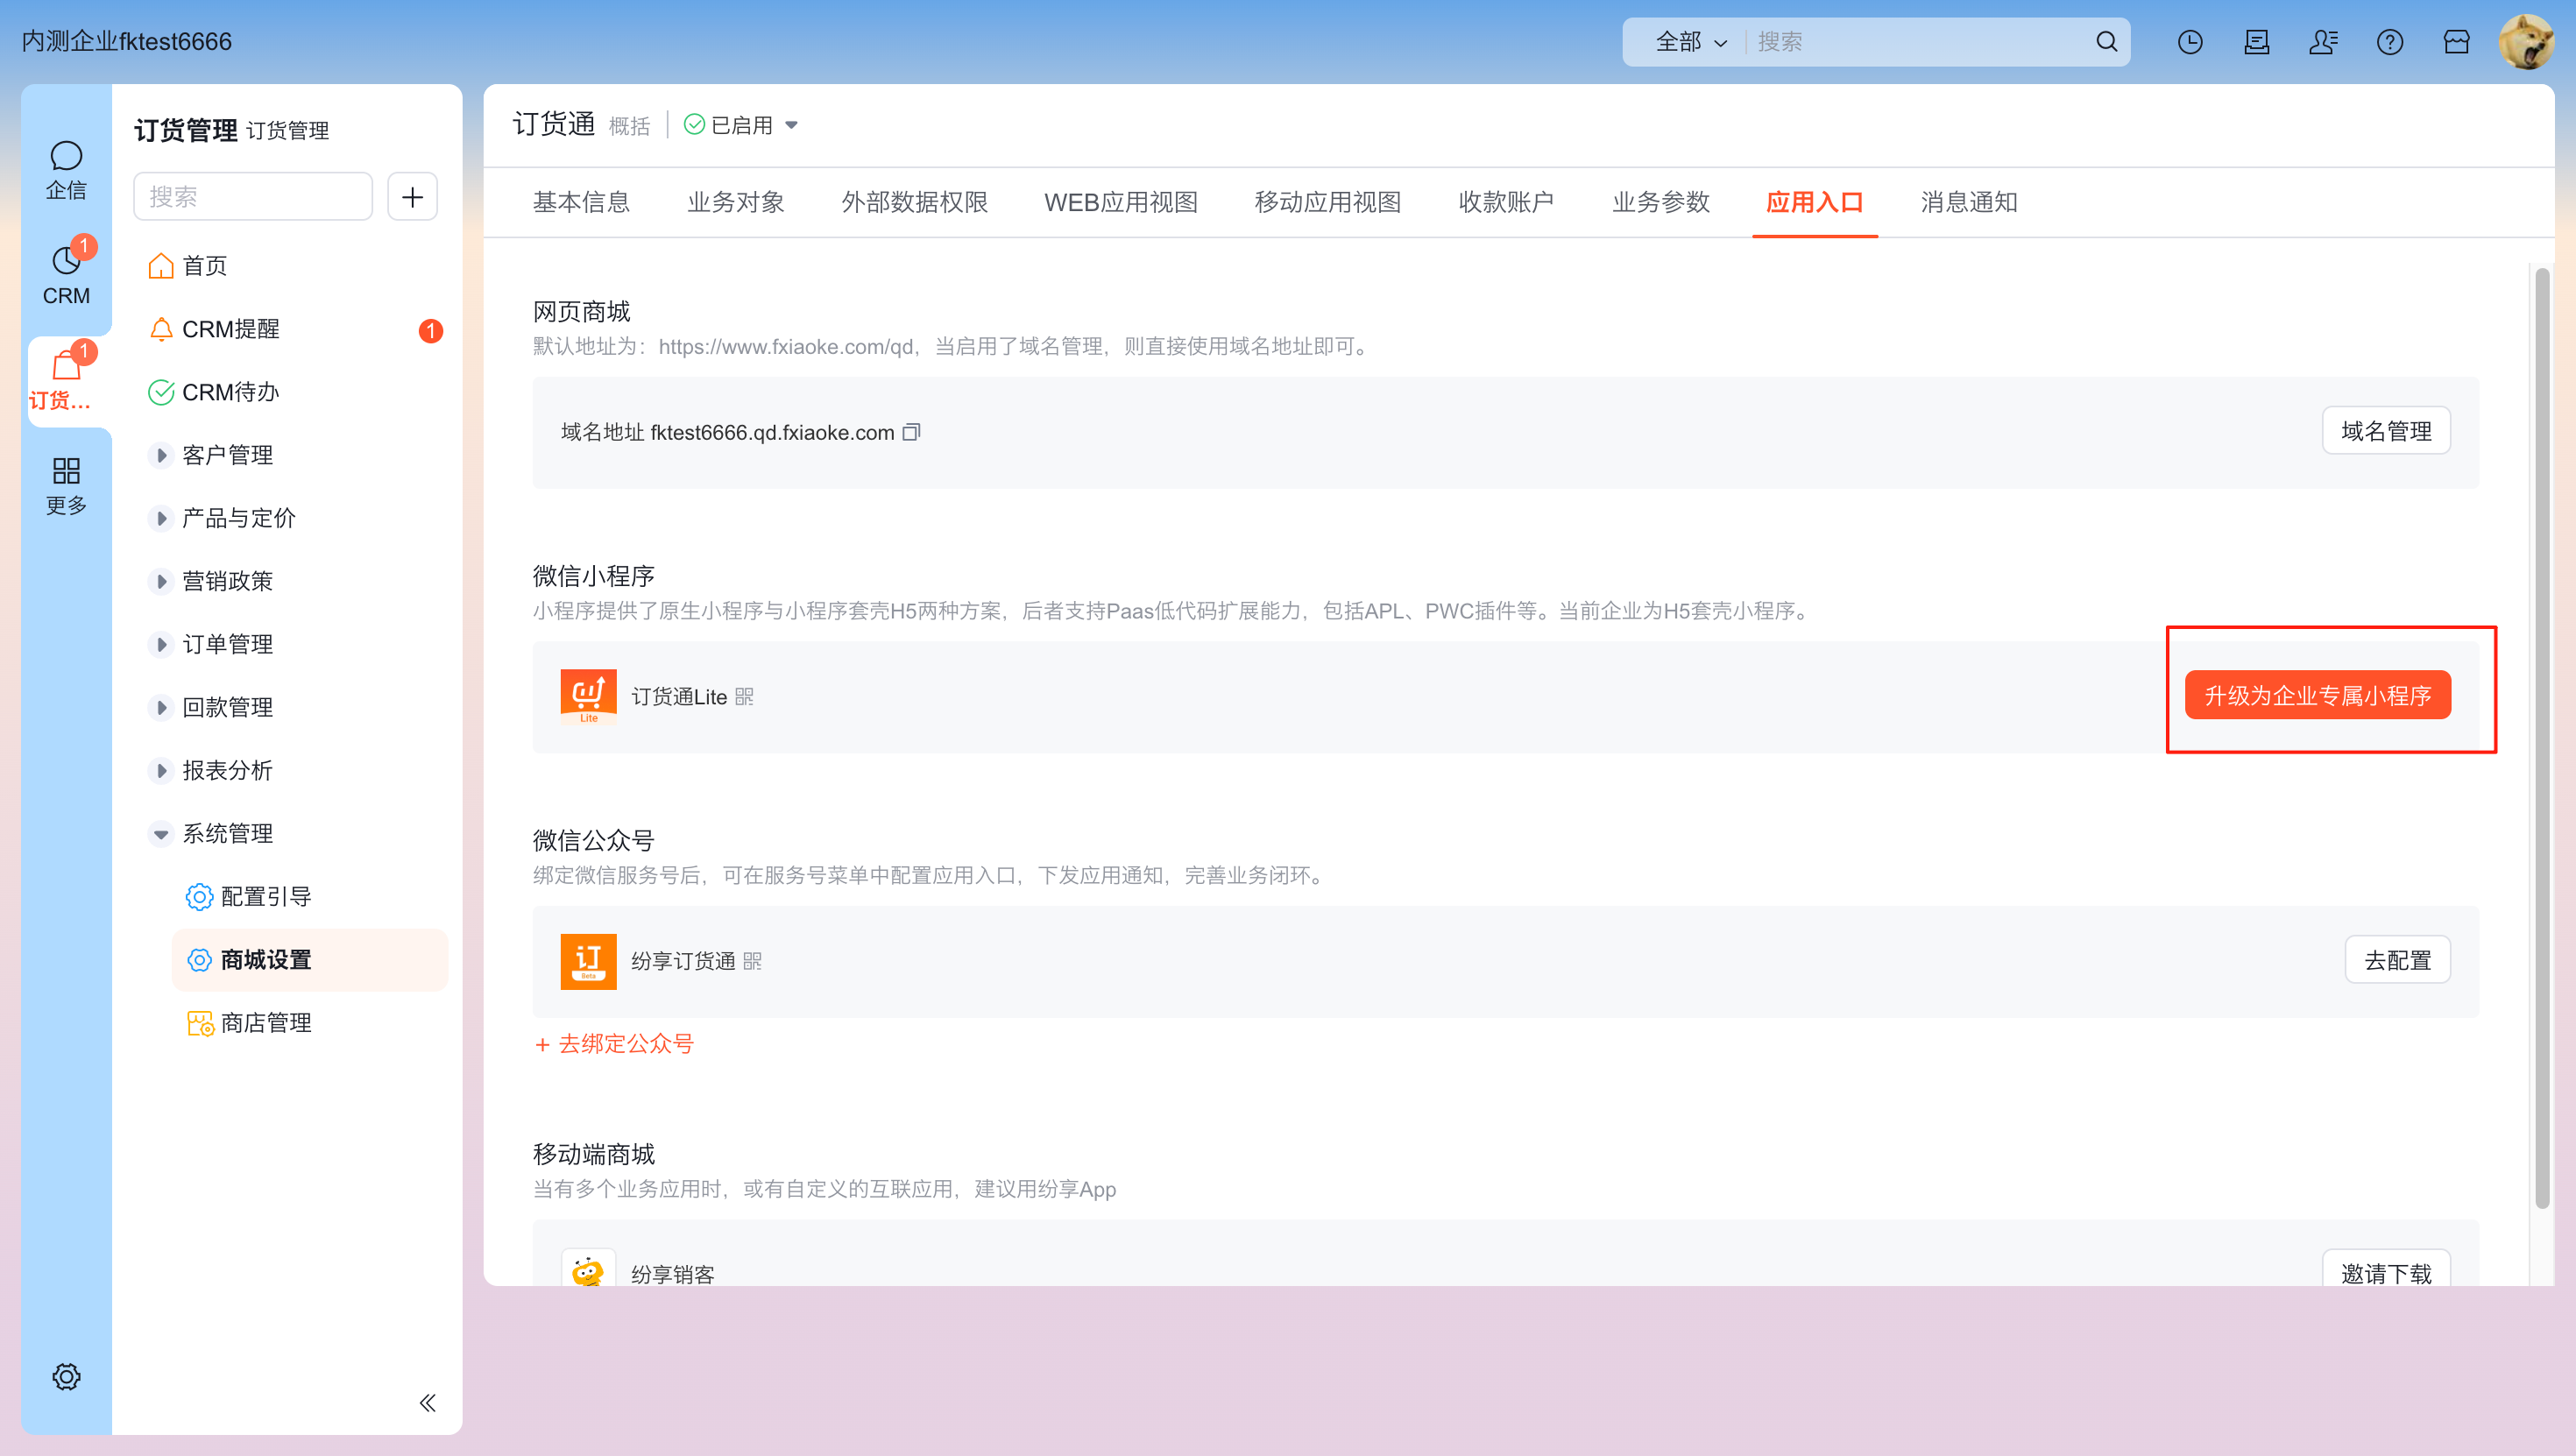Click the clock history icon in header
Screen dimensions: 2576x1456
point(2189,42)
